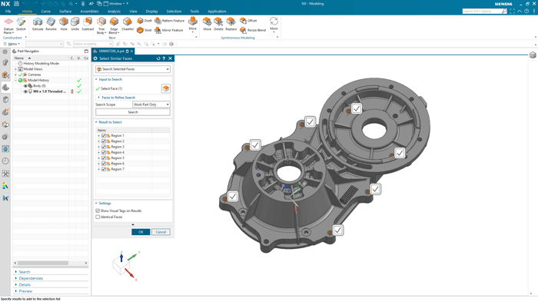Open the Search Selected Faces dropdown
This screenshot has width=538, height=302.
[x=133, y=69]
